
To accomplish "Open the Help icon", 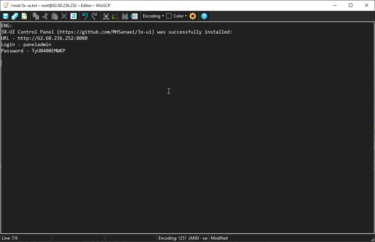I will pos(204,16).
